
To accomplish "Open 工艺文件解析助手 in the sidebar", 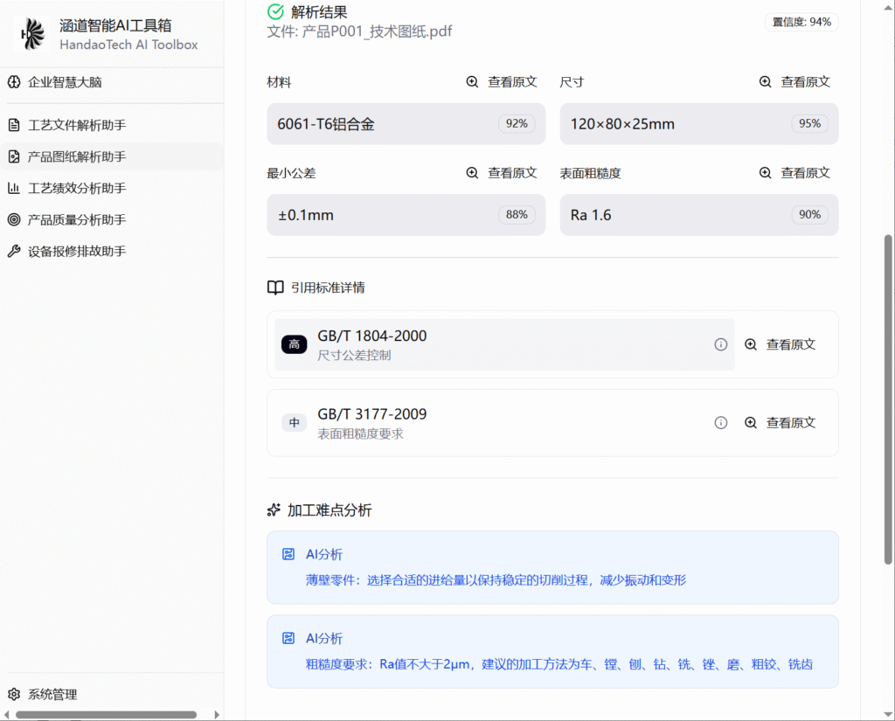I will [76, 125].
